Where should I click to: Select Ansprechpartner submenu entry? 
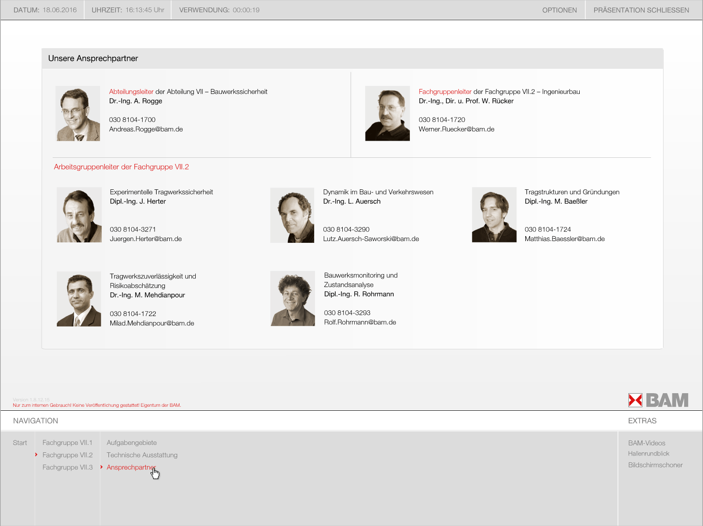coord(131,467)
